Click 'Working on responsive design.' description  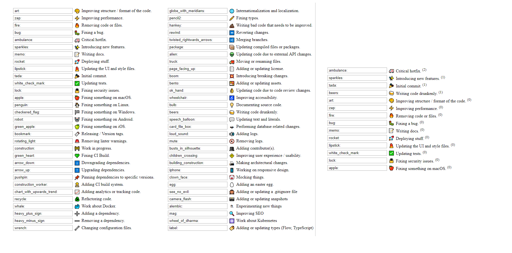263,170
